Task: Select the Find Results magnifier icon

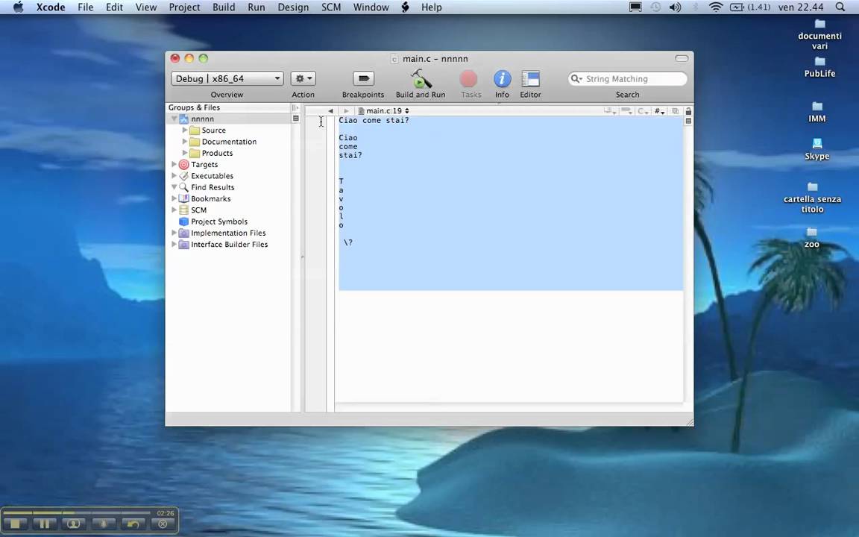Action: coord(184,187)
